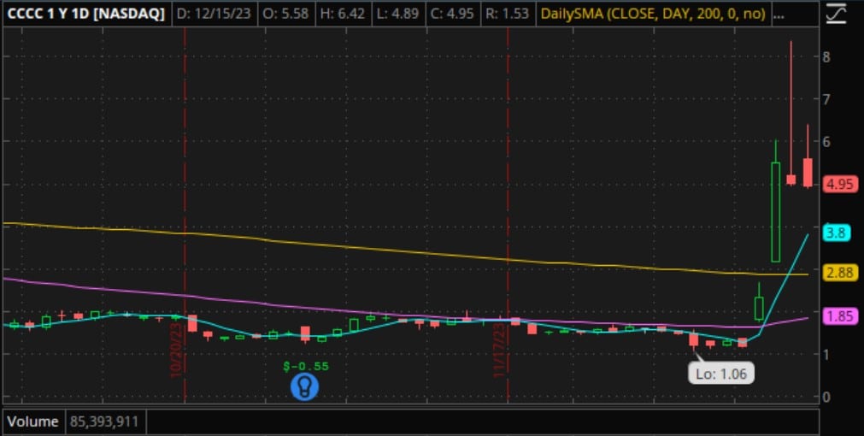
Task: Select the 10/20/23 expiration date marker
Action: click(176, 351)
